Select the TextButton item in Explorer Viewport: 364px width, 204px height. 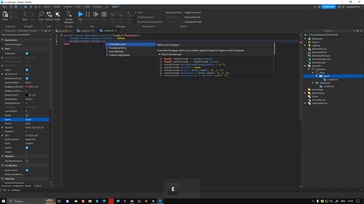[325, 83]
